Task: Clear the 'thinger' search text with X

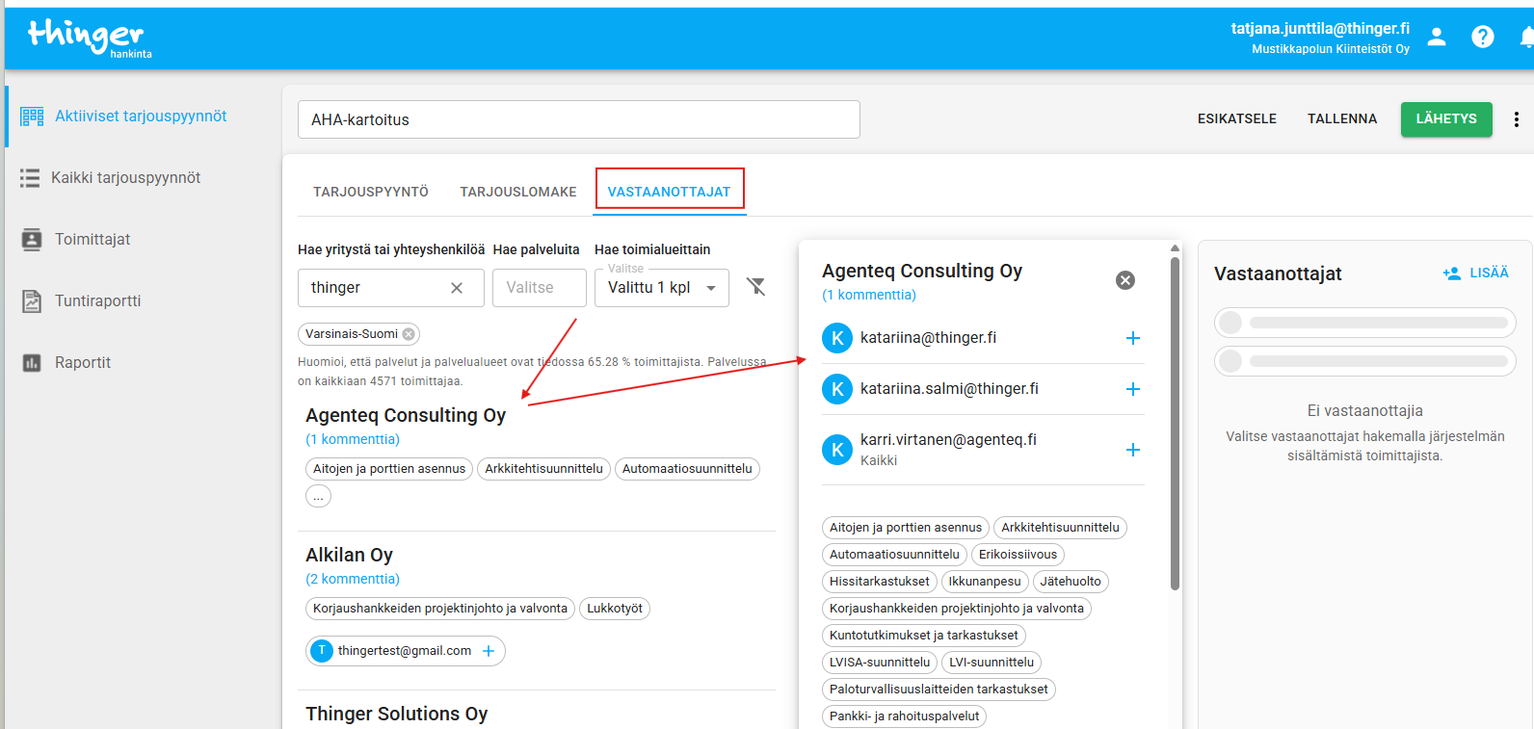Action: pos(457,288)
